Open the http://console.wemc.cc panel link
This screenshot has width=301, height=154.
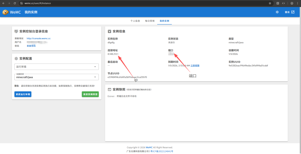click(x=39, y=38)
